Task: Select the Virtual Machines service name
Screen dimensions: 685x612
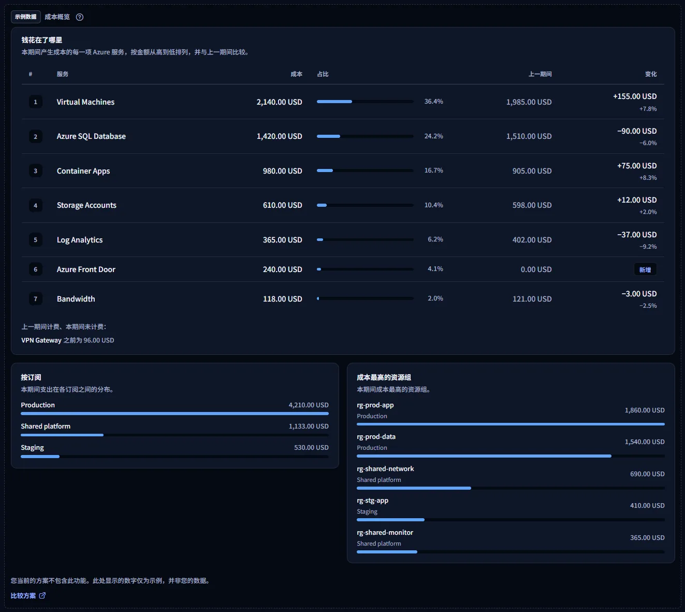Action: 85,102
